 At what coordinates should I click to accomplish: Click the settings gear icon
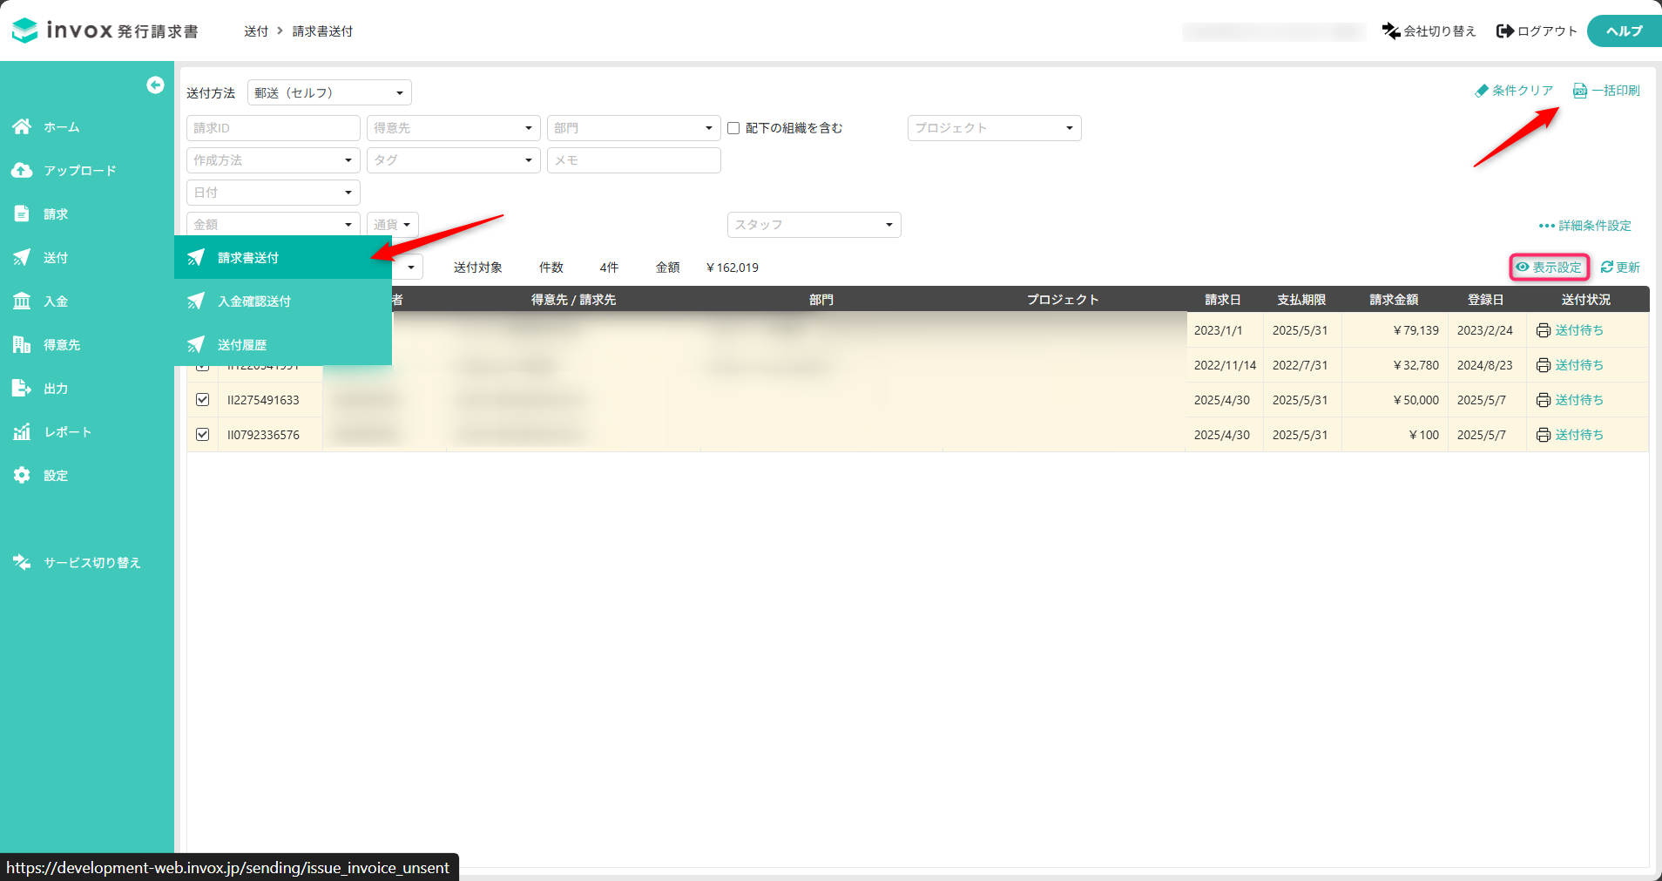pyautogui.click(x=22, y=476)
